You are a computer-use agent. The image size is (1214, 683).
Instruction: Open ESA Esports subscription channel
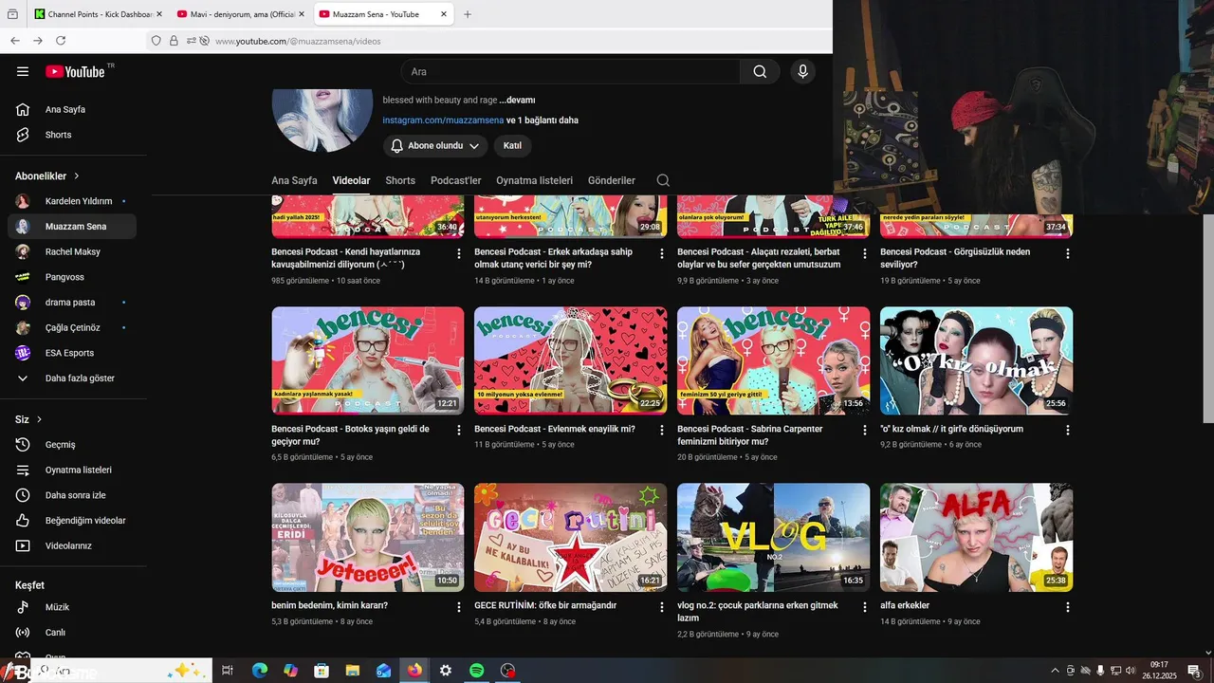pos(72,353)
